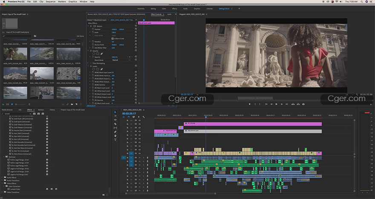Expand the Video Transitions folder
Viewport: 375px width, 199px height.
[3, 192]
